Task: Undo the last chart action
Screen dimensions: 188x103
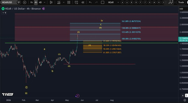Action: coord(90,2)
